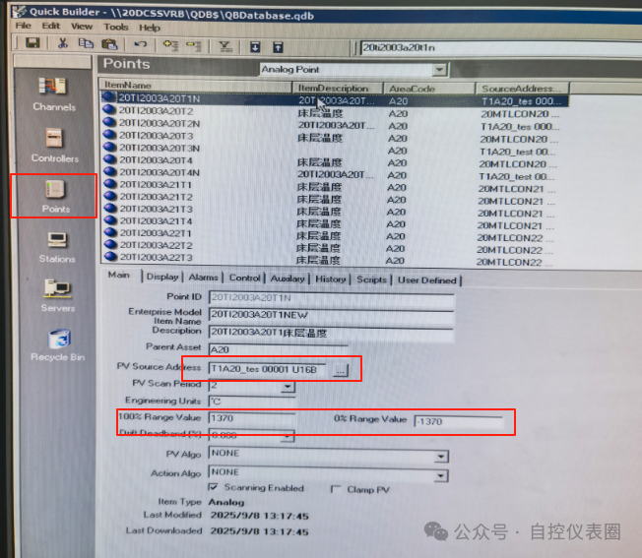
Task: Switch to the Auxiliary tab
Action: [288, 279]
